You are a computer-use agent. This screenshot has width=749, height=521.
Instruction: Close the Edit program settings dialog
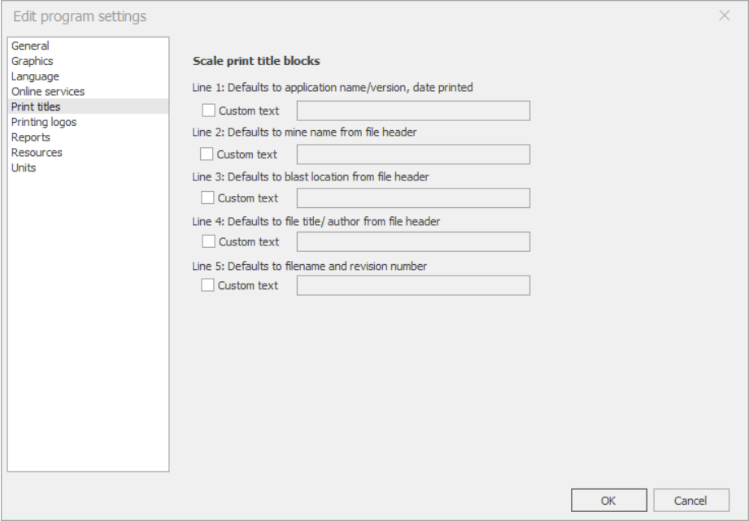pos(725,15)
